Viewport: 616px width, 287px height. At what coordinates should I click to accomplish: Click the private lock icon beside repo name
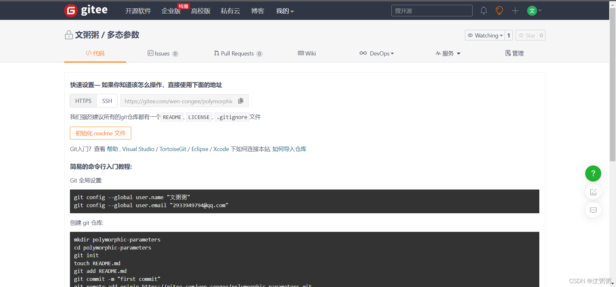69,35
